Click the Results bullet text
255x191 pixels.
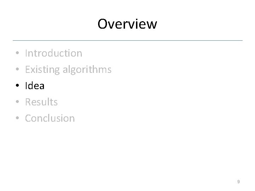(41, 102)
